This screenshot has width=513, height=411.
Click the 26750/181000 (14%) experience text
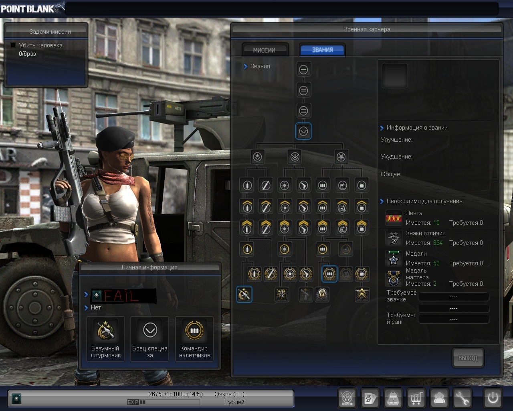click(176, 394)
